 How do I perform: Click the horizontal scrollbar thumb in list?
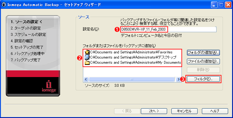(132, 79)
